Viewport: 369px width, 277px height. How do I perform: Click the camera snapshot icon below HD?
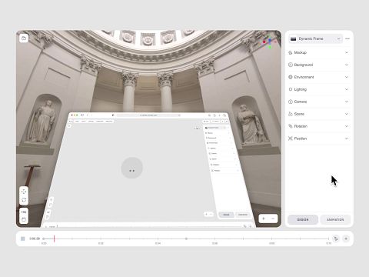[x=24, y=219]
